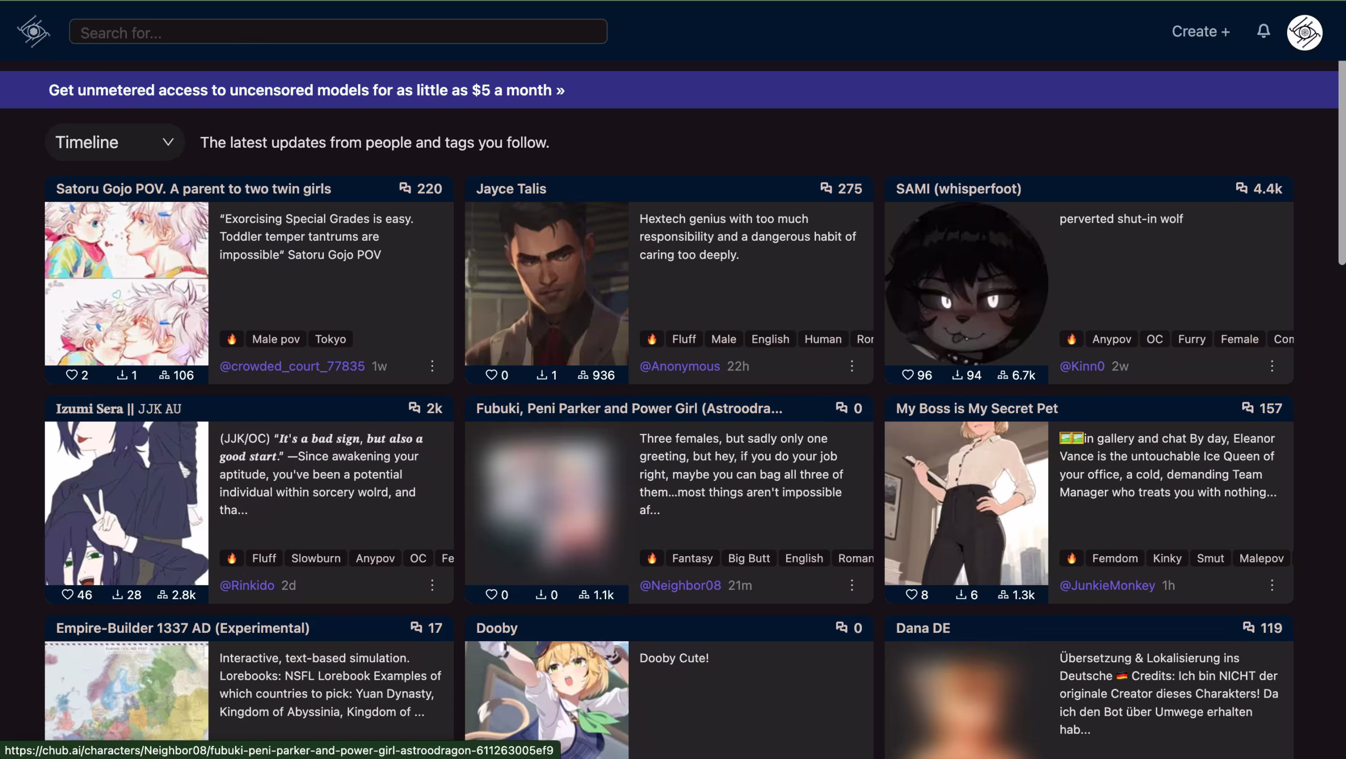
Task: Favorite the Izumi Sera card heart
Action: pos(68,594)
